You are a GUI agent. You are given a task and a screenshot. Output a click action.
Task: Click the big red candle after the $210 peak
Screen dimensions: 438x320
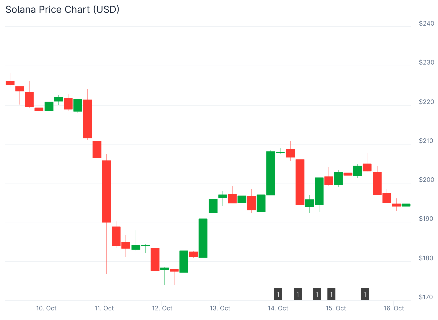[x=300, y=182]
